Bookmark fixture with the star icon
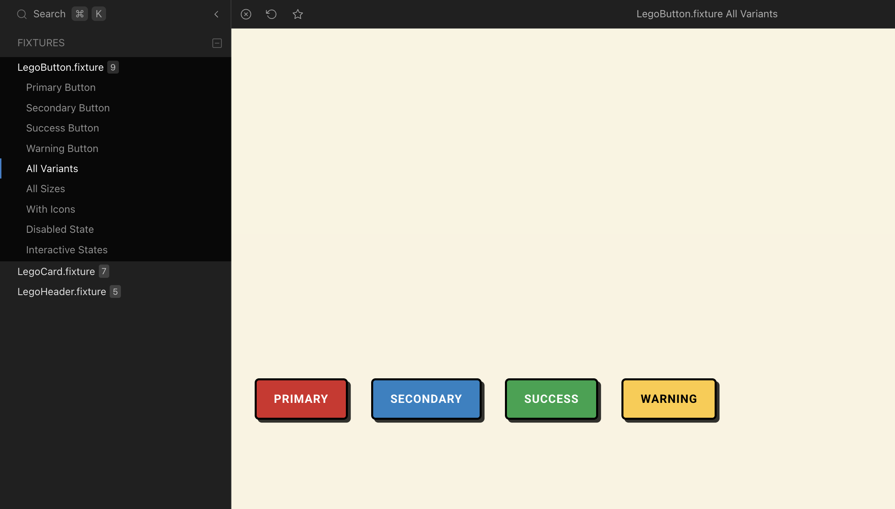This screenshot has width=895, height=509. point(298,14)
